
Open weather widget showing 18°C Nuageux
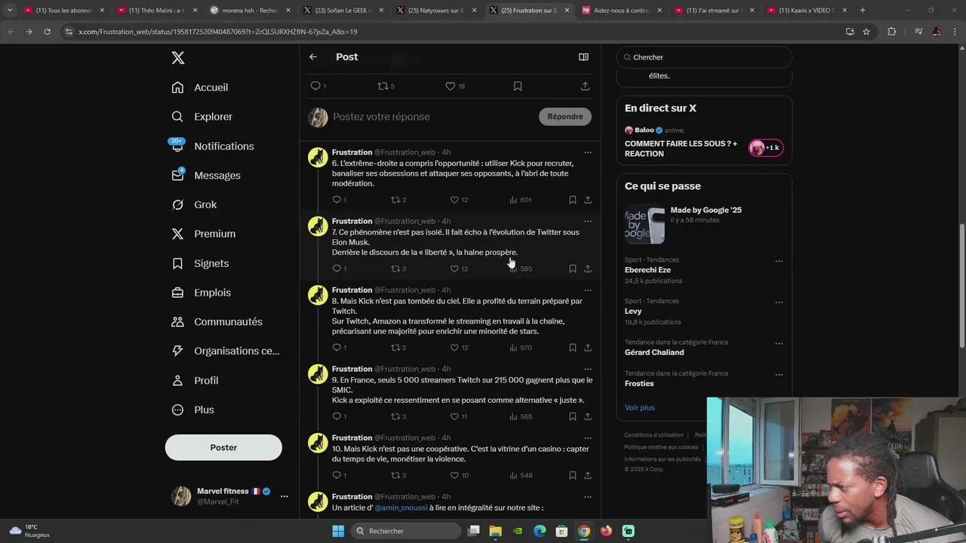click(x=30, y=531)
